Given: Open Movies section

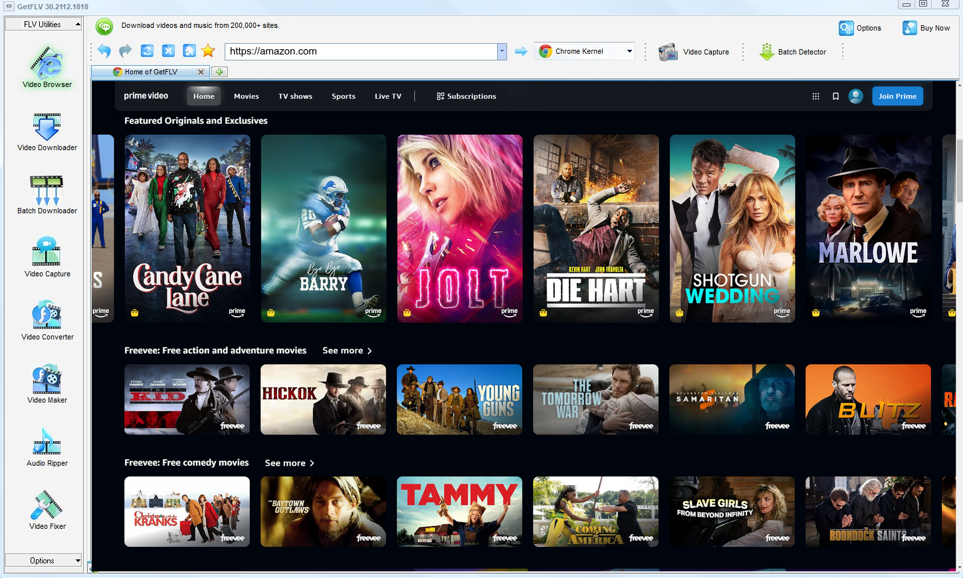Looking at the screenshot, I should [246, 96].
